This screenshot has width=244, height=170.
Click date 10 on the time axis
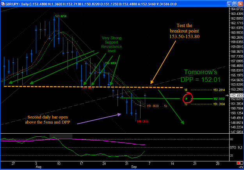pos(59,163)
